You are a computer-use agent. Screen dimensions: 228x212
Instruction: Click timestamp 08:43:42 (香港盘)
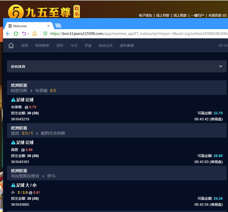point(209,119)
